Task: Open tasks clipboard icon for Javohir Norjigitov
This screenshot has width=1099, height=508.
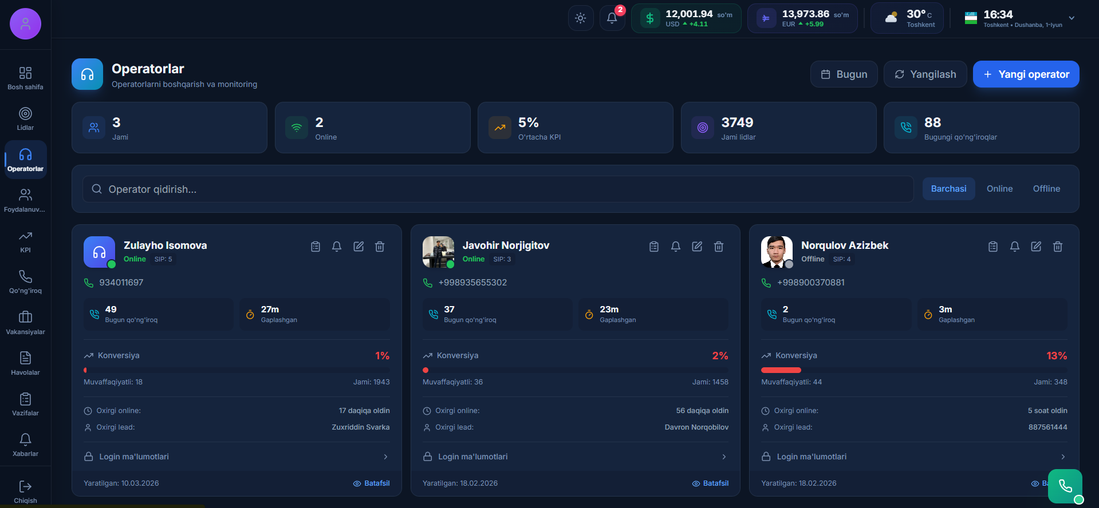Action: point(654,247)
